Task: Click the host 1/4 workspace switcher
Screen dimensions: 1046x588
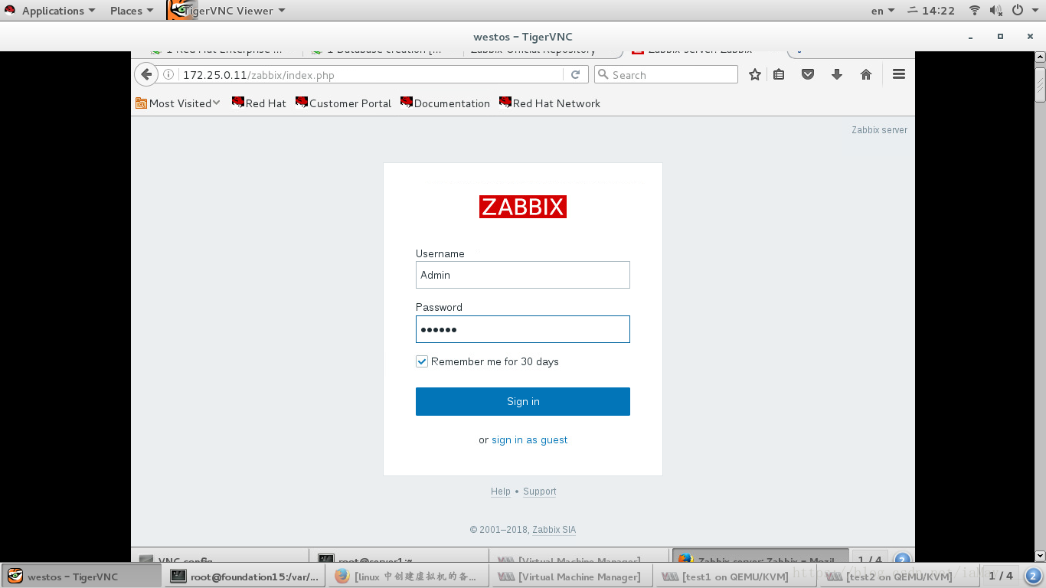Action: [1001, 576]
